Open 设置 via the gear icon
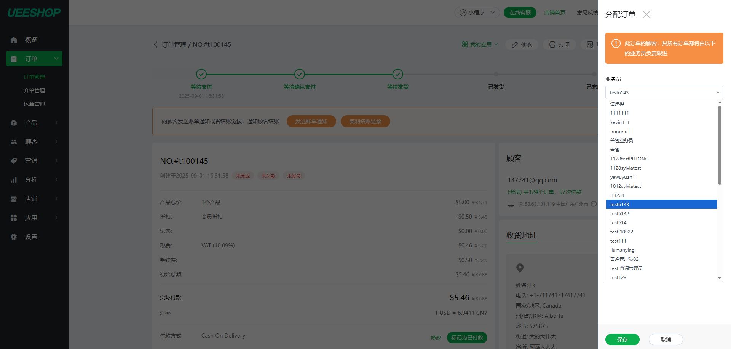Viewport: 731px width, 349px height. coord(14,237)
